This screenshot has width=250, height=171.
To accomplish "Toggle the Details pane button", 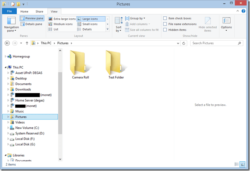I will pos(31,24).
